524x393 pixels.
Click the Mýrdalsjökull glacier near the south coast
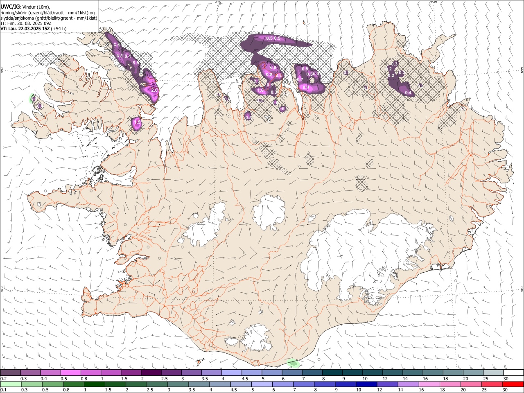[x=256, y=338]
